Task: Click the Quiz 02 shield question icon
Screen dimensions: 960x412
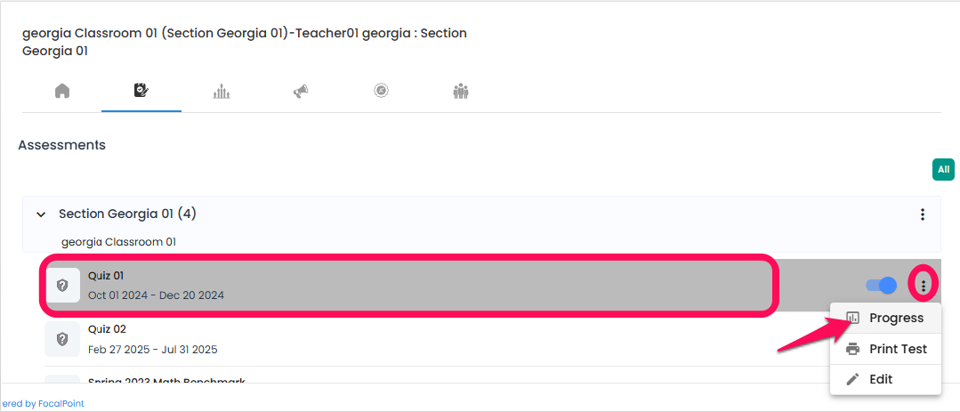Action: click(x=62, y=339)
